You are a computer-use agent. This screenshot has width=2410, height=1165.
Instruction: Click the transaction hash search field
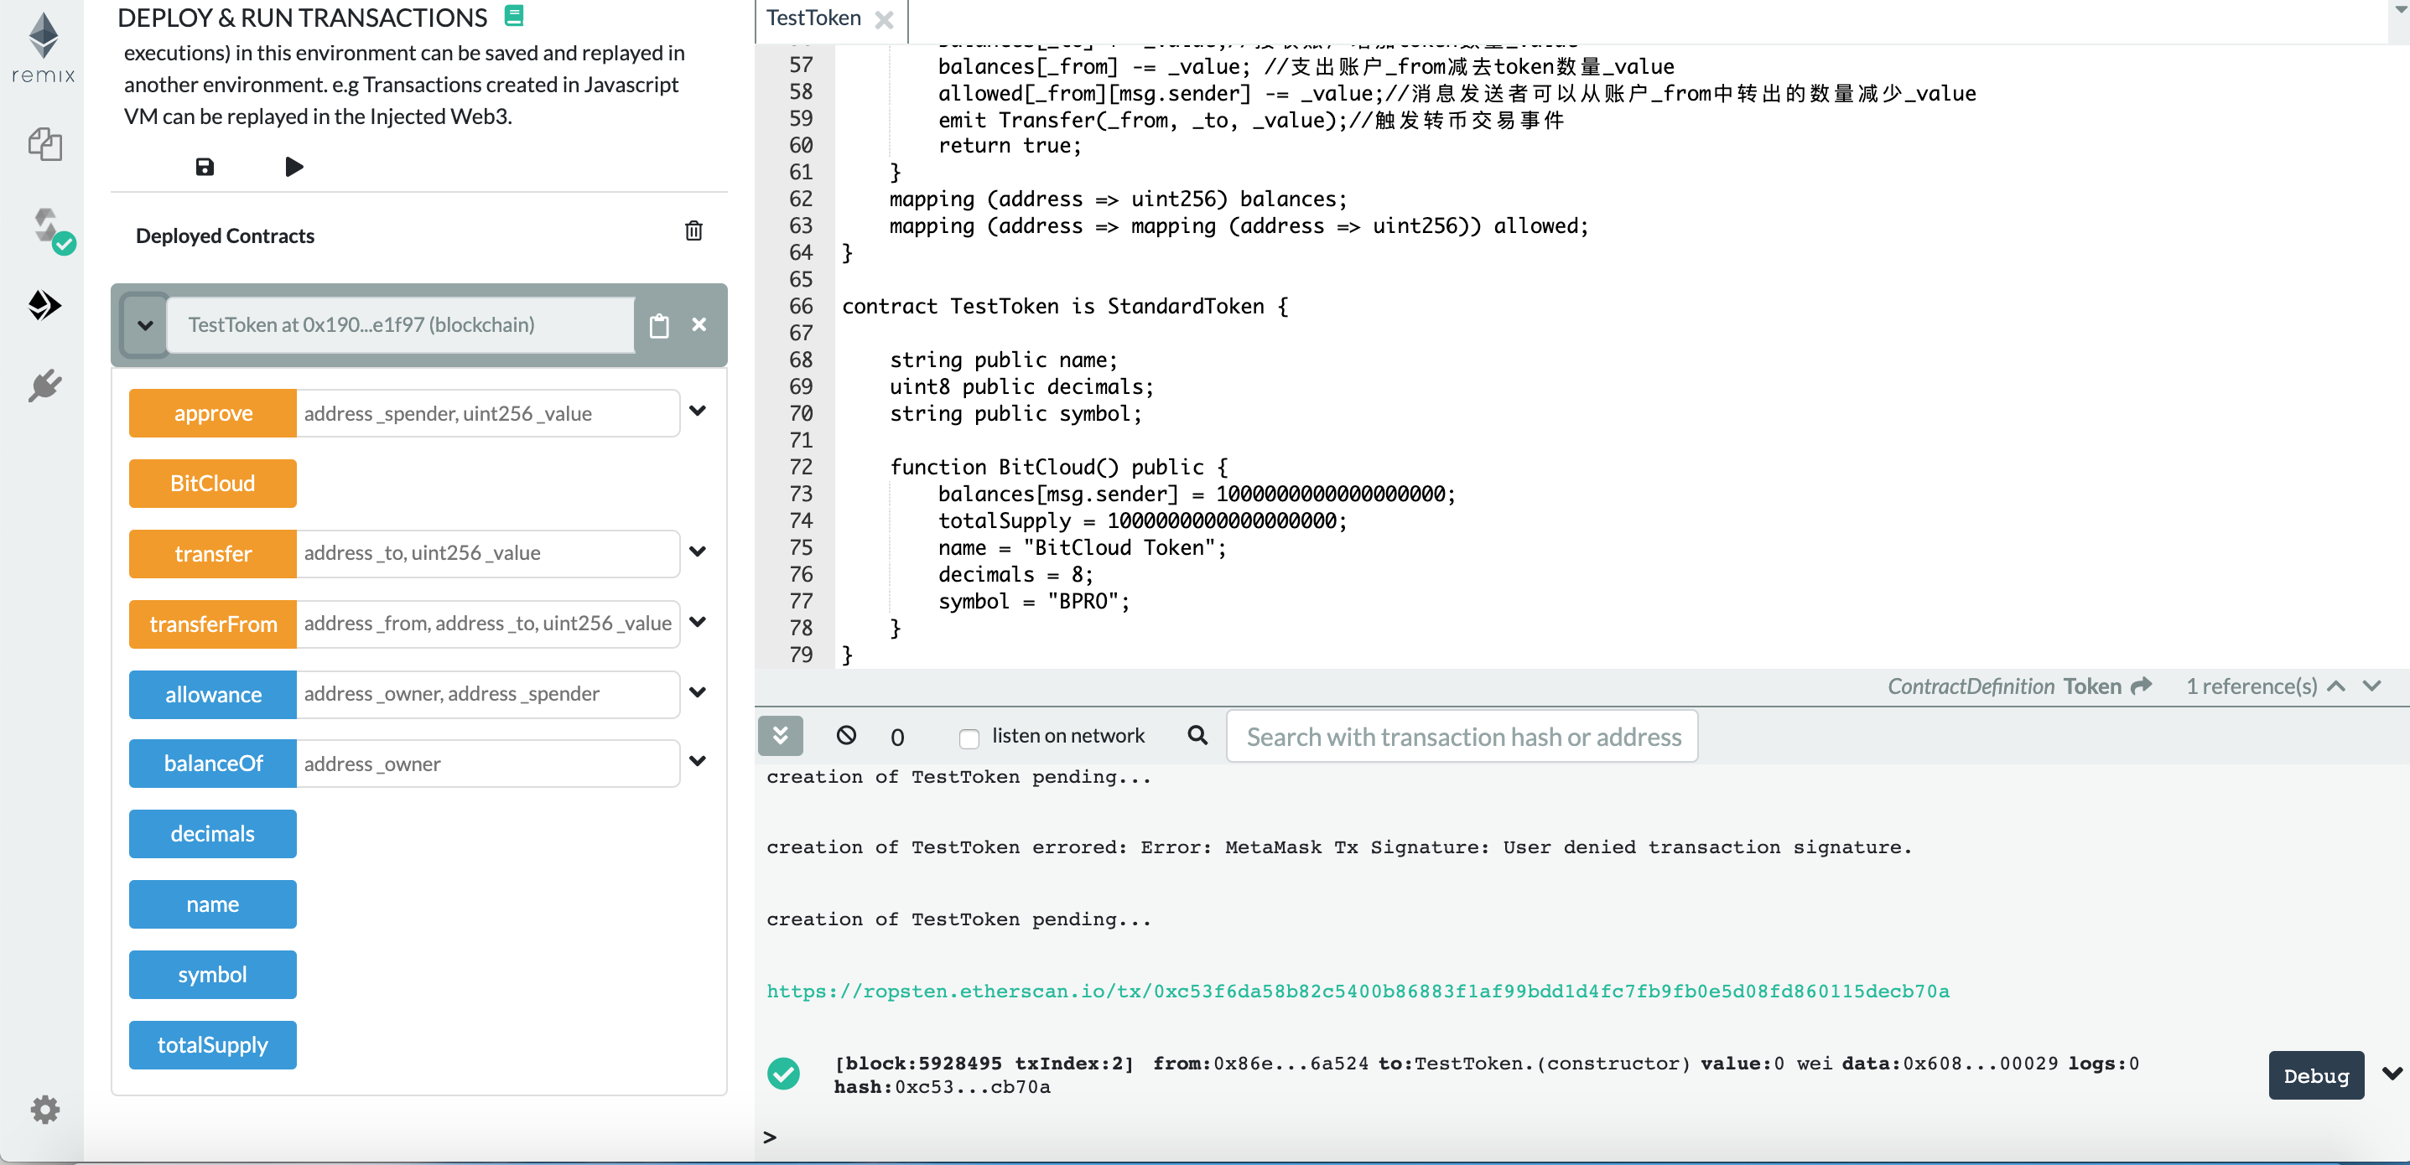pyautogui.click(x=1462, y=737)
